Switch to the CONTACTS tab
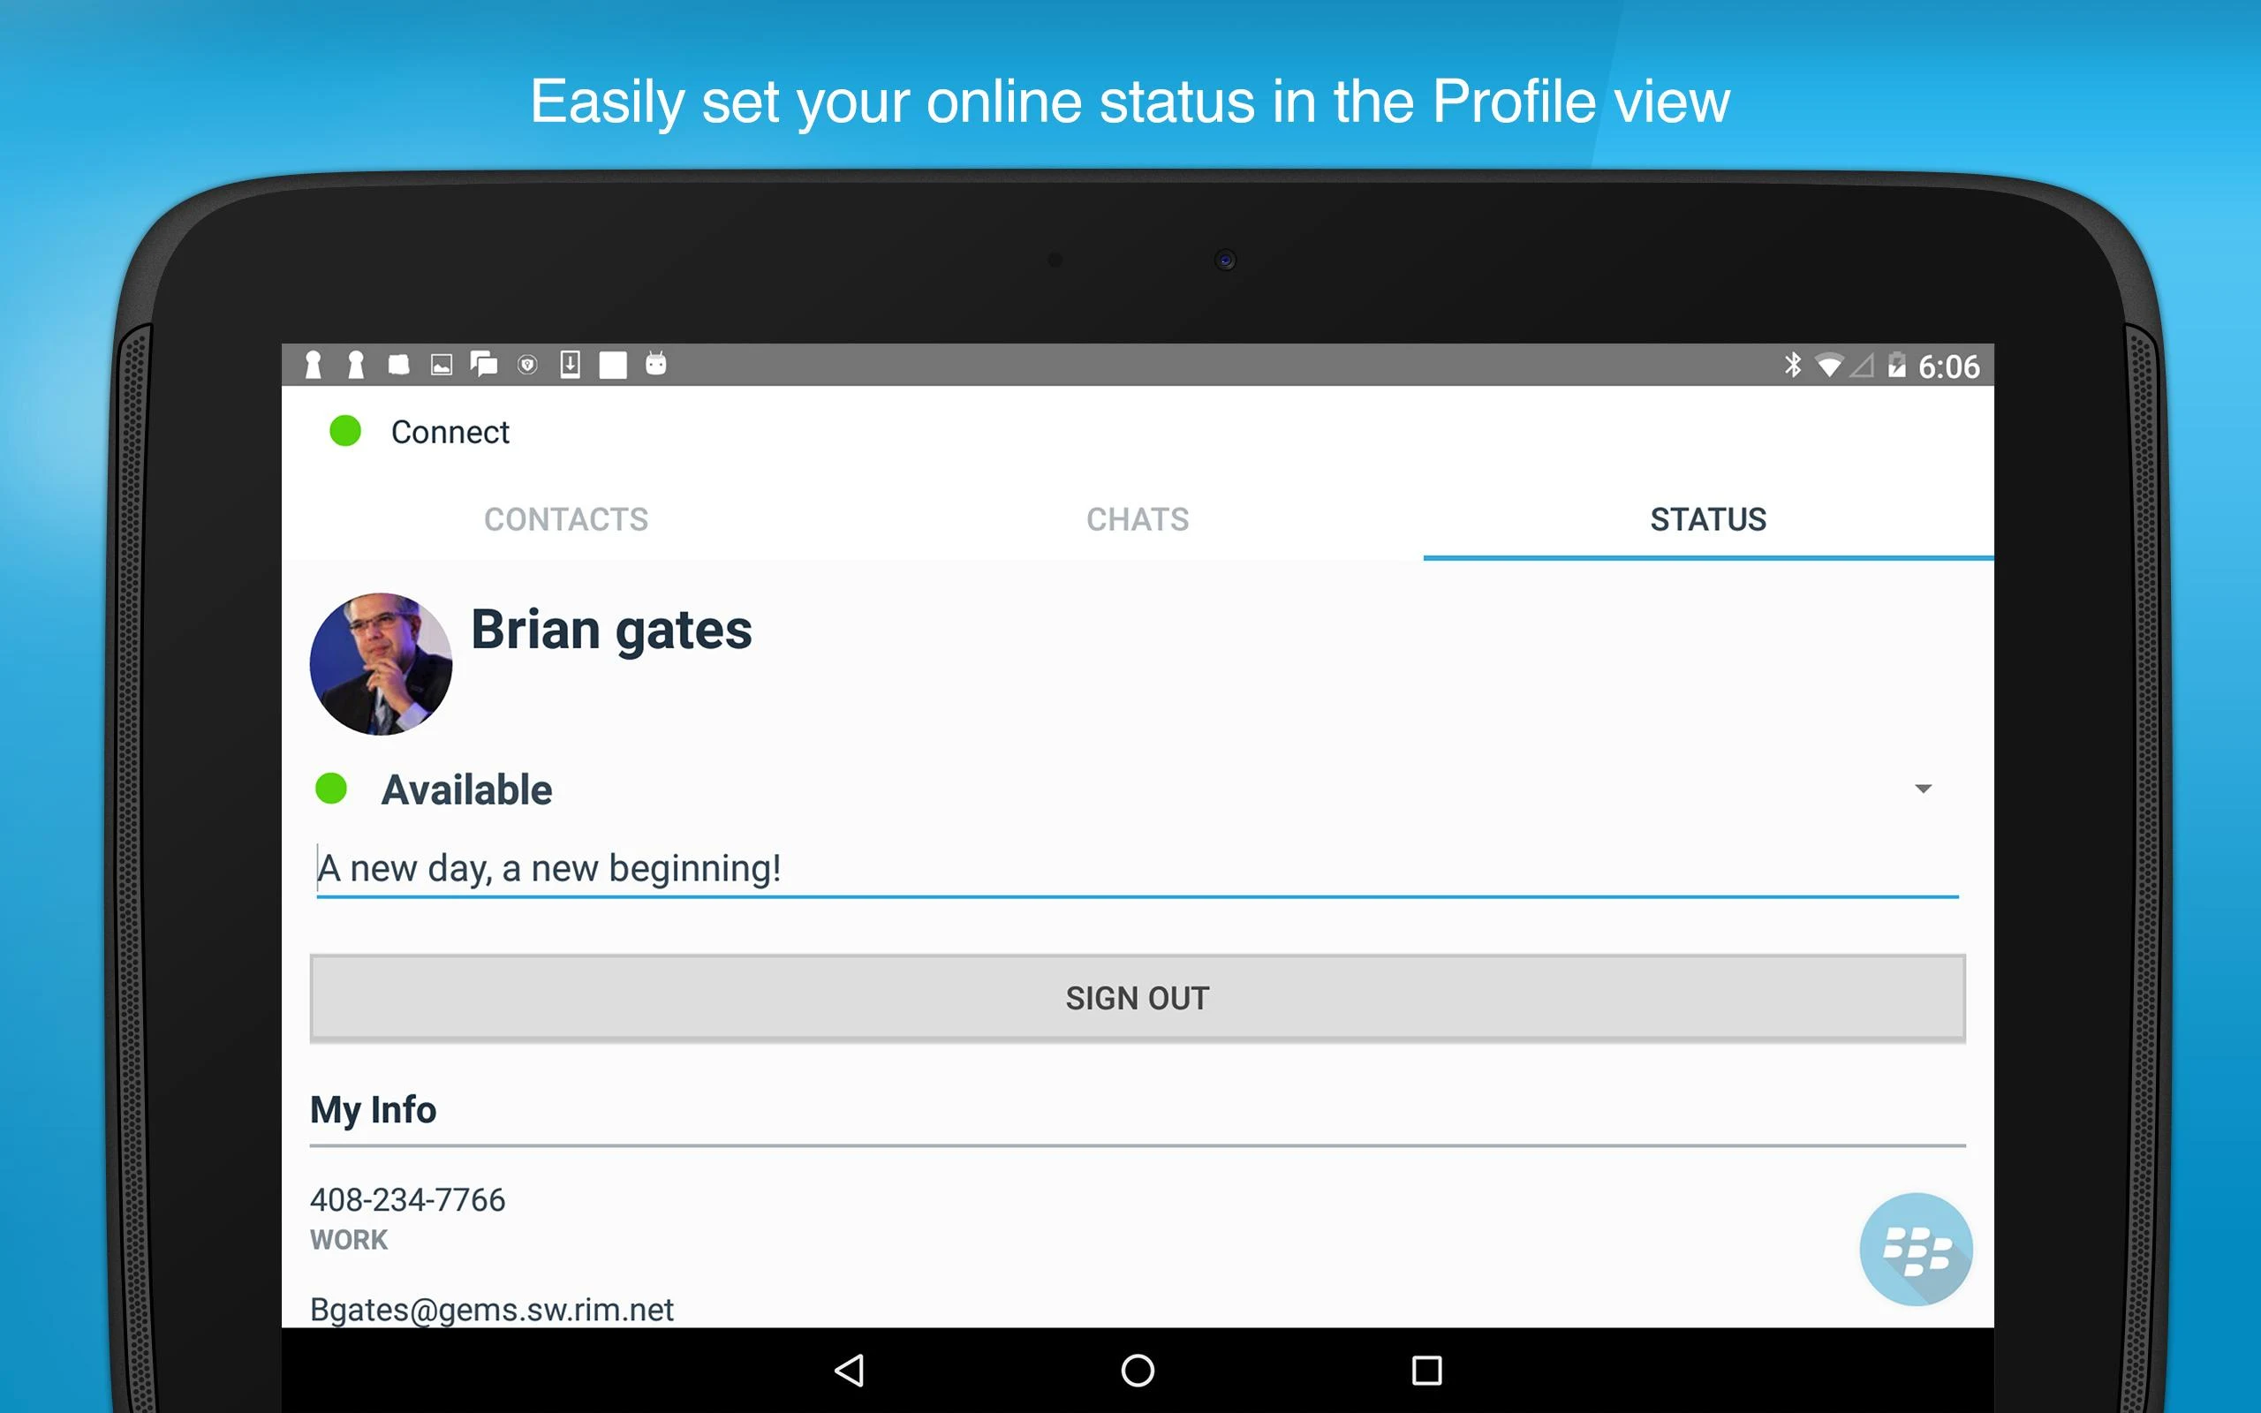 (566, 519)
